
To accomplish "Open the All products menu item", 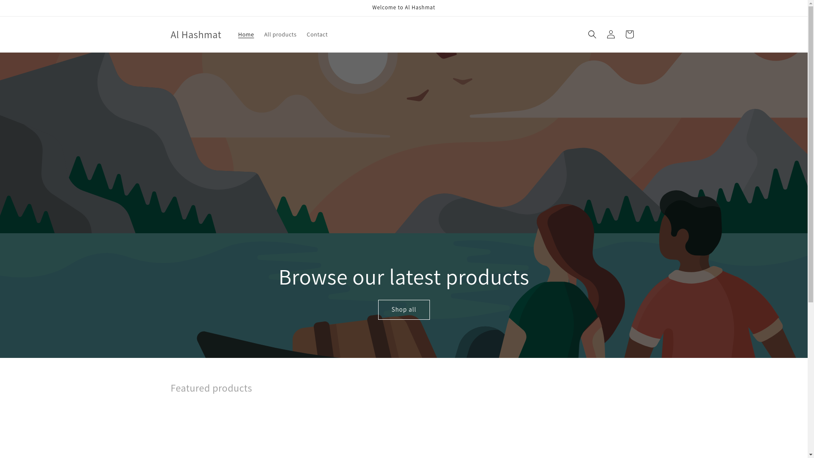I will (x=280, y=34).
